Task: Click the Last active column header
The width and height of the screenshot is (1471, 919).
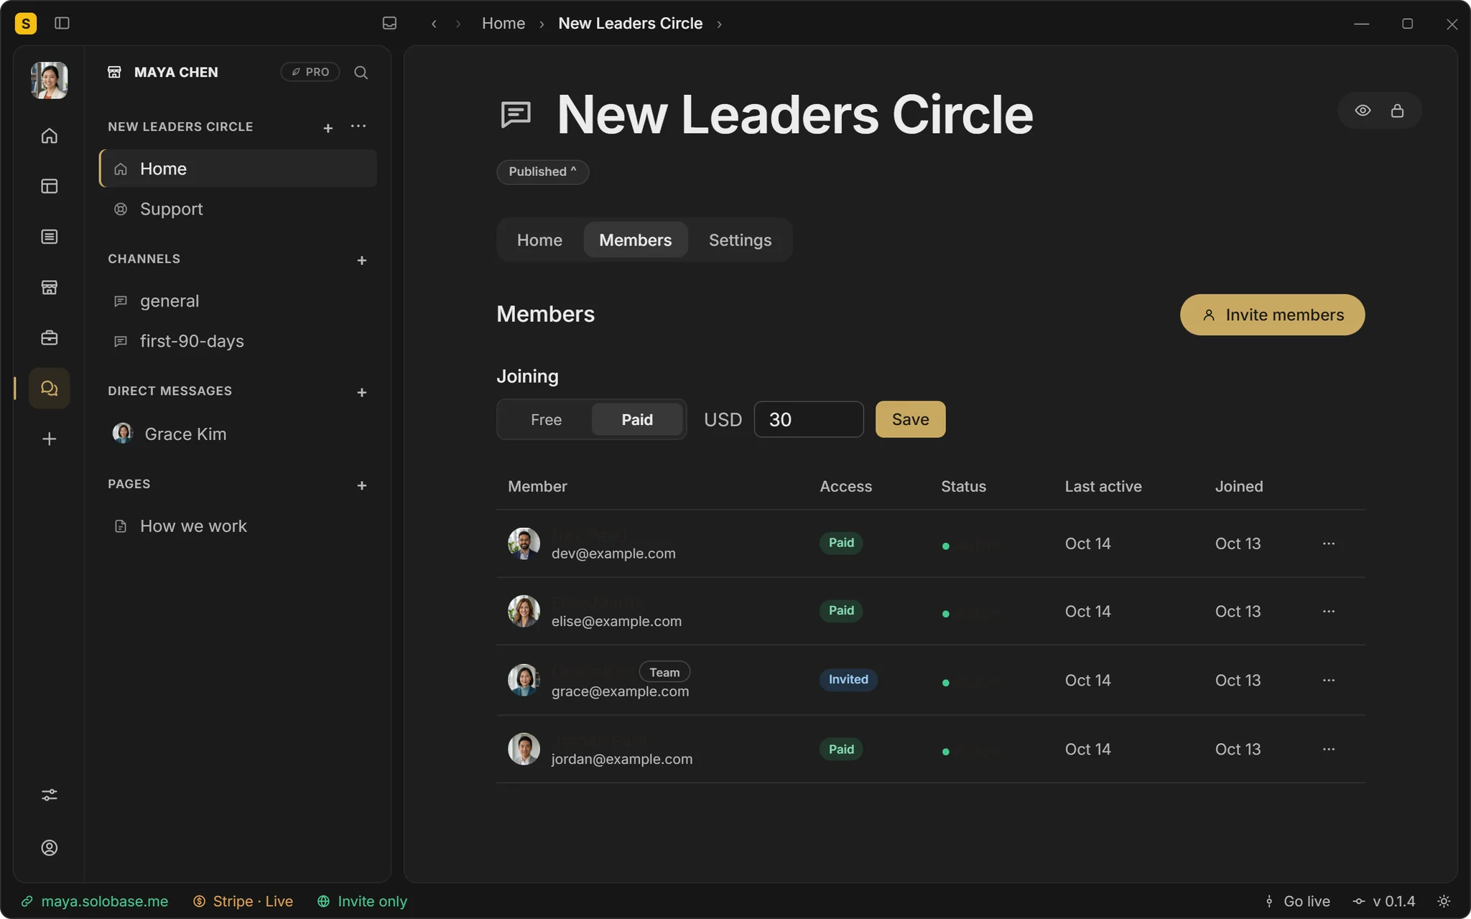Action: [x=1103, y=486]
